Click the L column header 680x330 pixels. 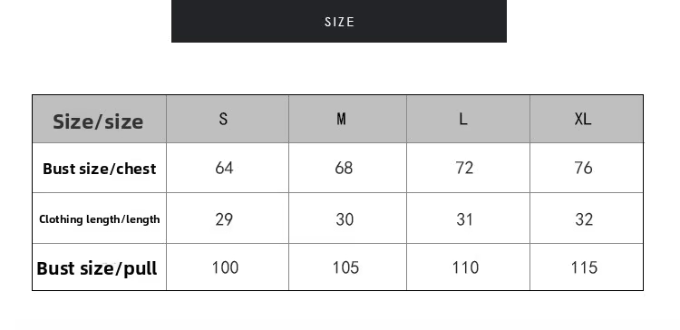coord(468,119)
